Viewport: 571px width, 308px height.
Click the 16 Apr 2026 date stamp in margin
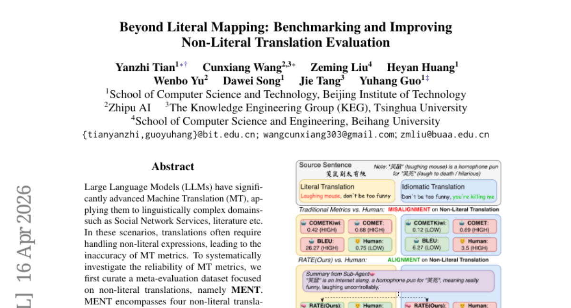tap(23, 233)
